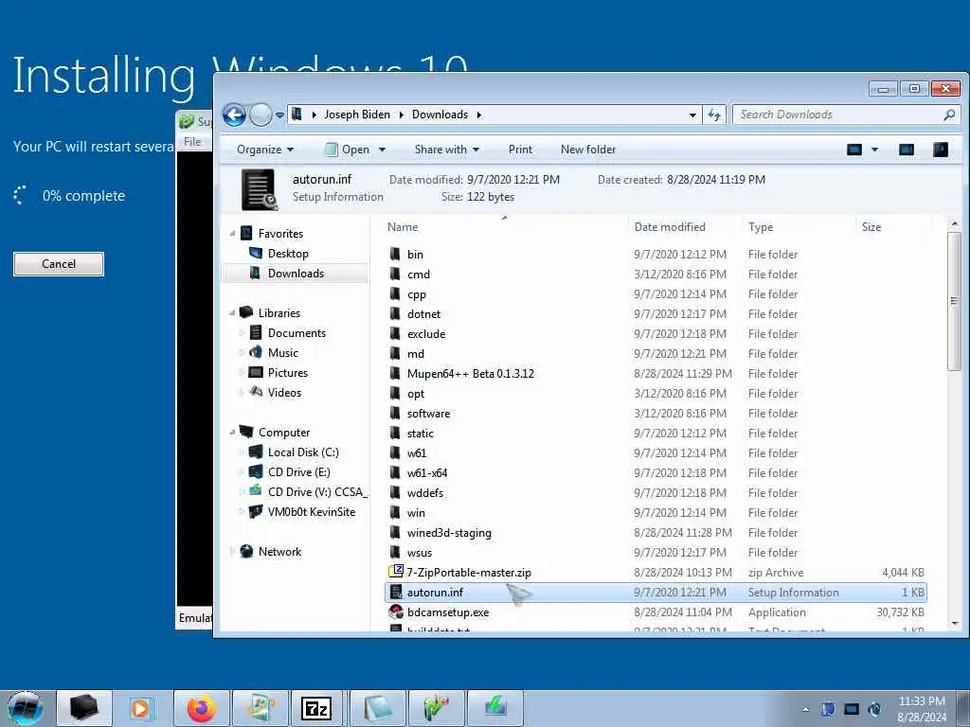Open the address bar history dropdown

[692, 115]
